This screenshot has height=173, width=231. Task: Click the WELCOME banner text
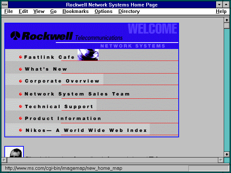click(x=152, y=29)
